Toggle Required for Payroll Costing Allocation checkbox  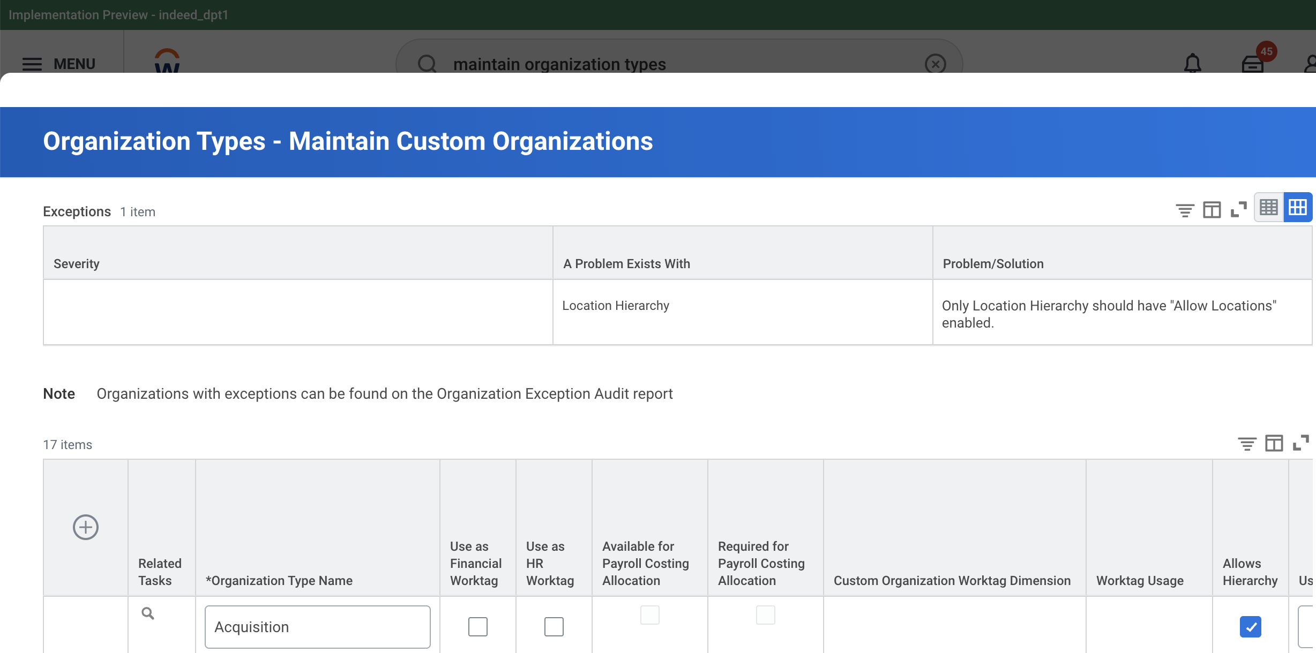click(x=766, y=615)
